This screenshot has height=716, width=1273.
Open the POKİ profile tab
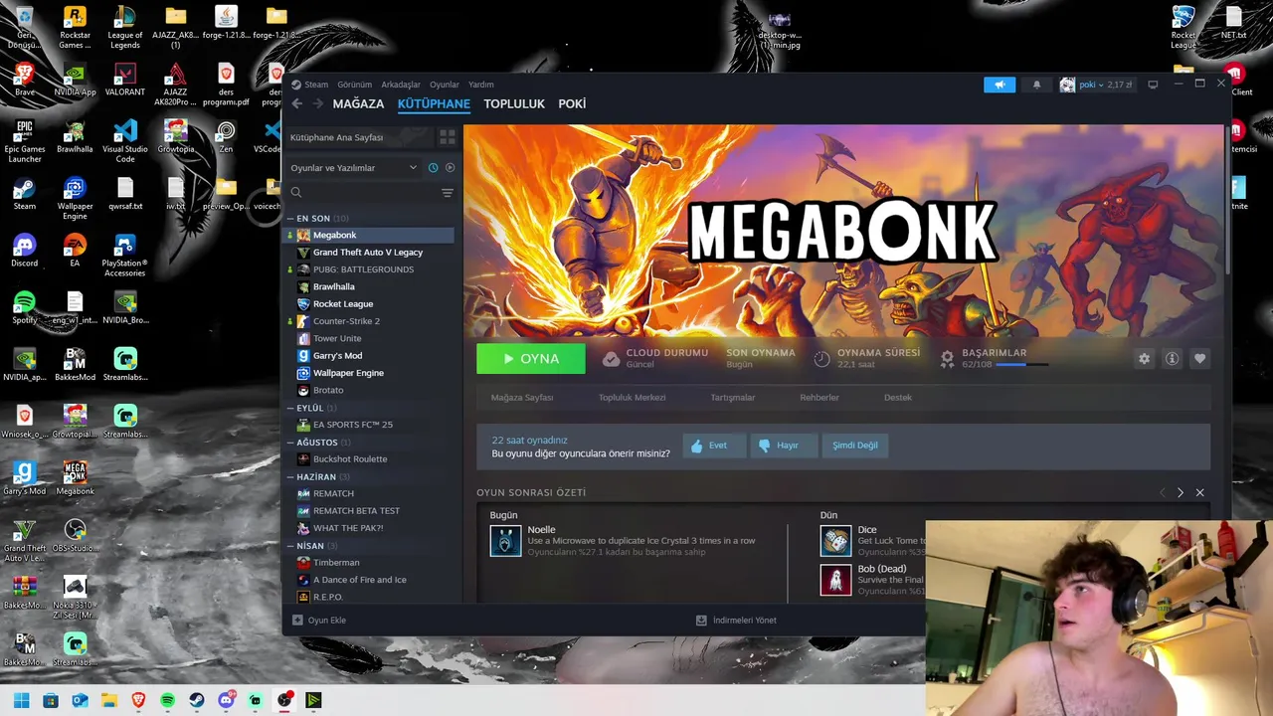[x=572, y=103]
